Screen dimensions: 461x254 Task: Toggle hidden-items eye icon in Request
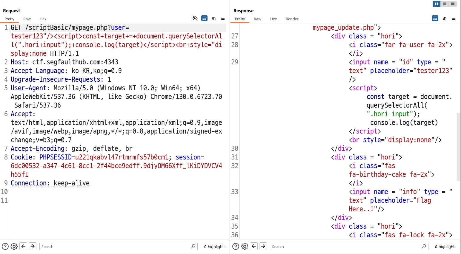pos(195,18)
